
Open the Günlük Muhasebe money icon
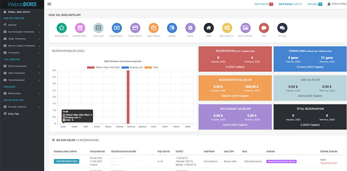(117, 28)
